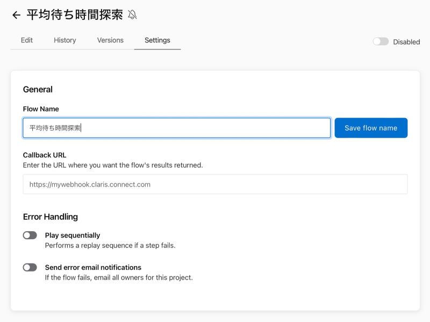
Task: Enable the Play sequentially toggle
Action: coord(30,235)
